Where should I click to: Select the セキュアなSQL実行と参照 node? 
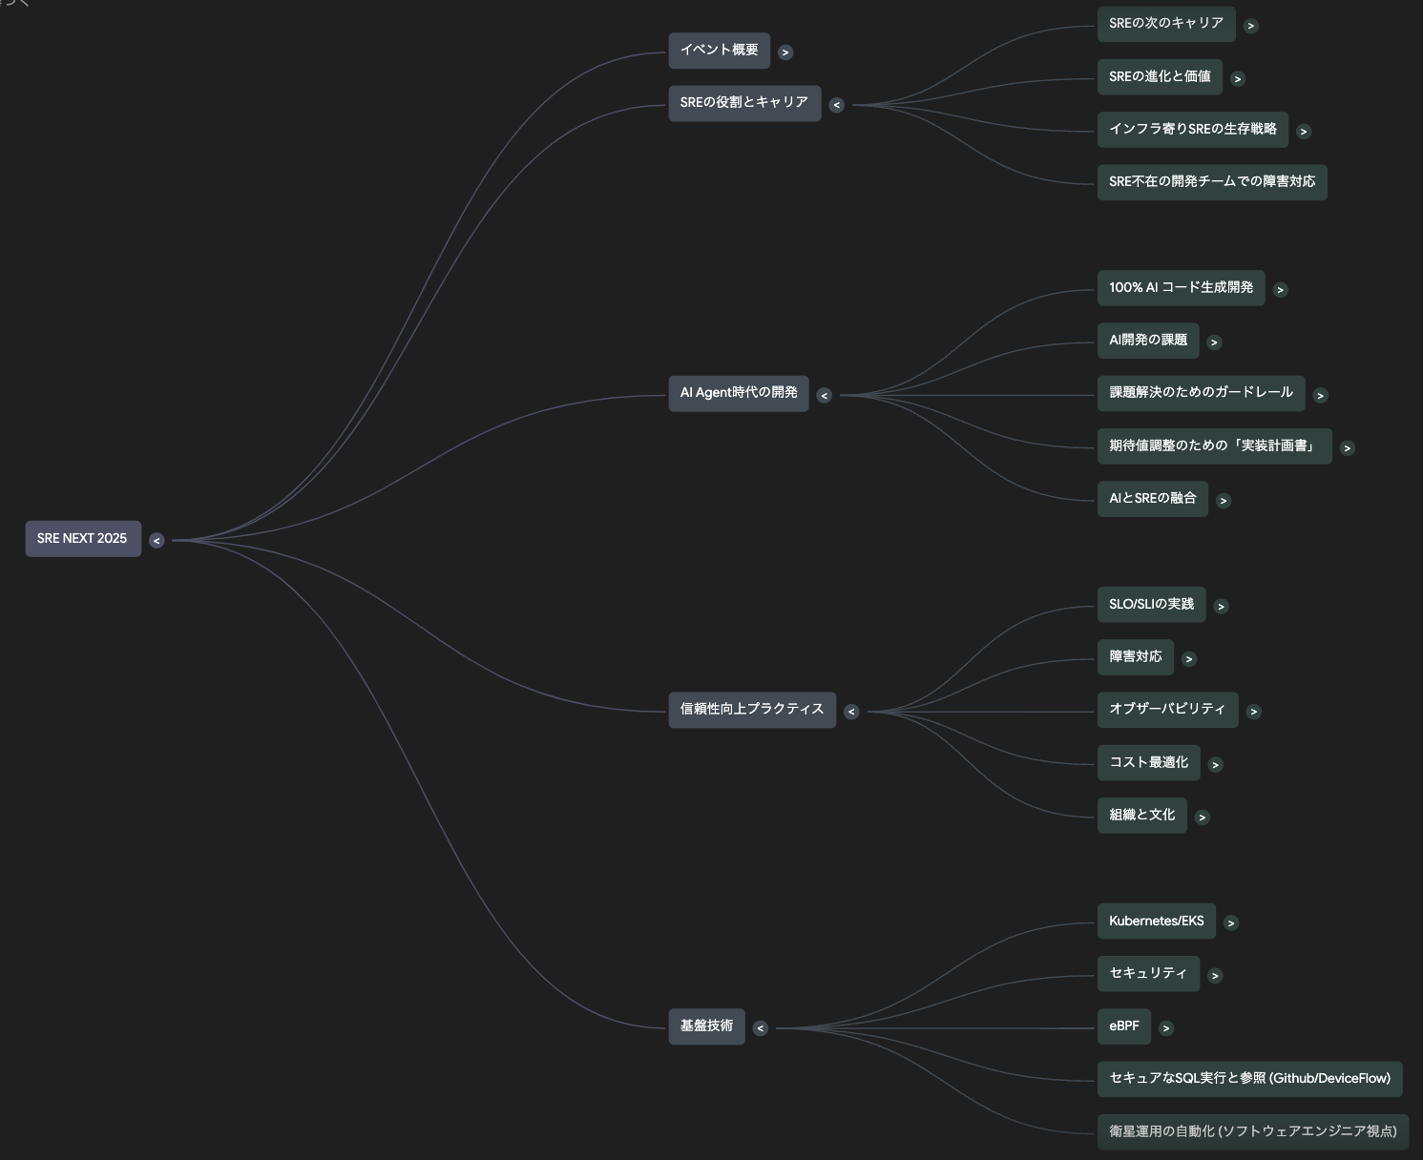[1248, 1079]
